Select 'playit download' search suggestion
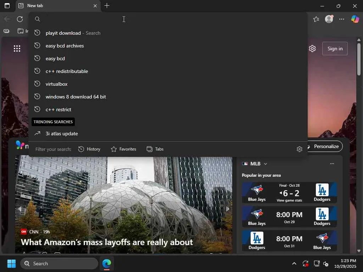The image size is (363, 272). pos(168,33)
